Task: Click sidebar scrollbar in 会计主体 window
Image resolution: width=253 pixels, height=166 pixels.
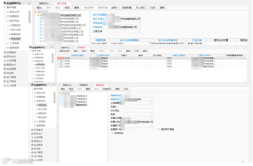Action: (29, 17)
